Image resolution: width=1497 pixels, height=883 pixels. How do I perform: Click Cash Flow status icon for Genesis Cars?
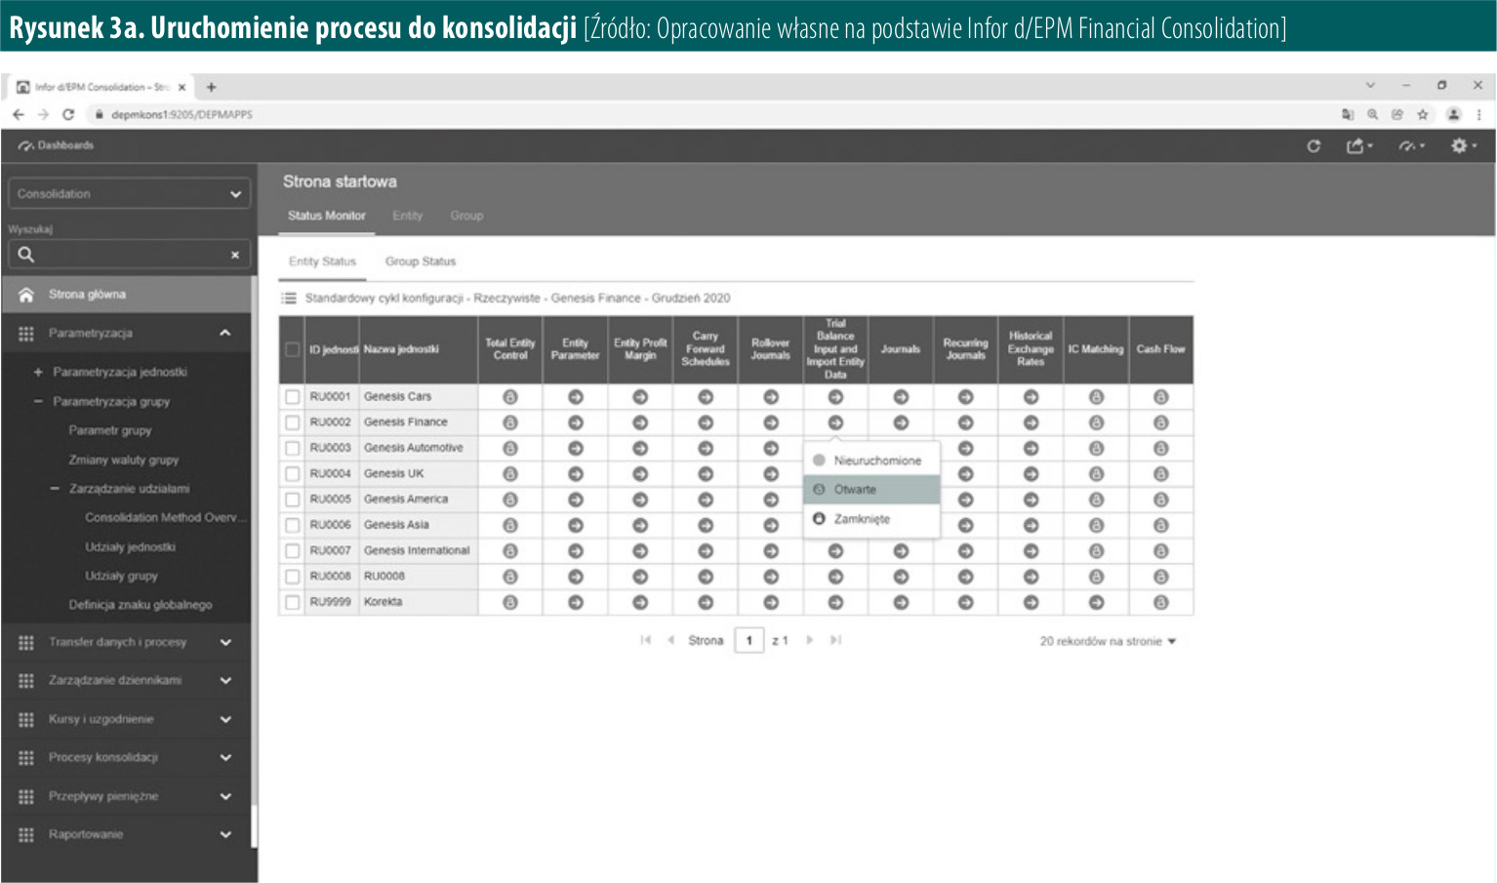click(x=1160, y=397)
